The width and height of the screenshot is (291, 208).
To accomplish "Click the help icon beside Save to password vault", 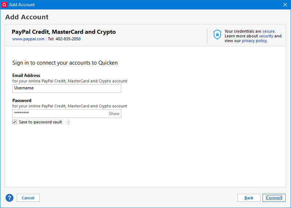I will [68, 122].
